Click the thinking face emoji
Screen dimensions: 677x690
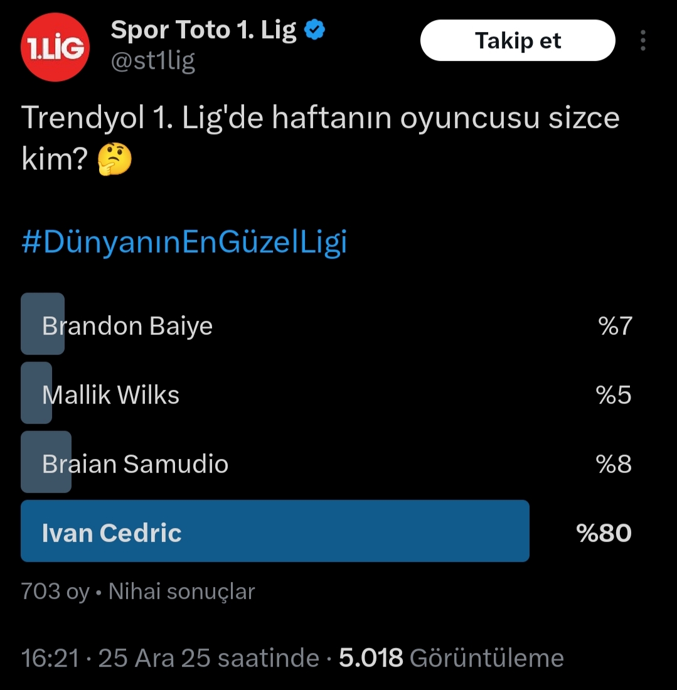coord(115,160)
